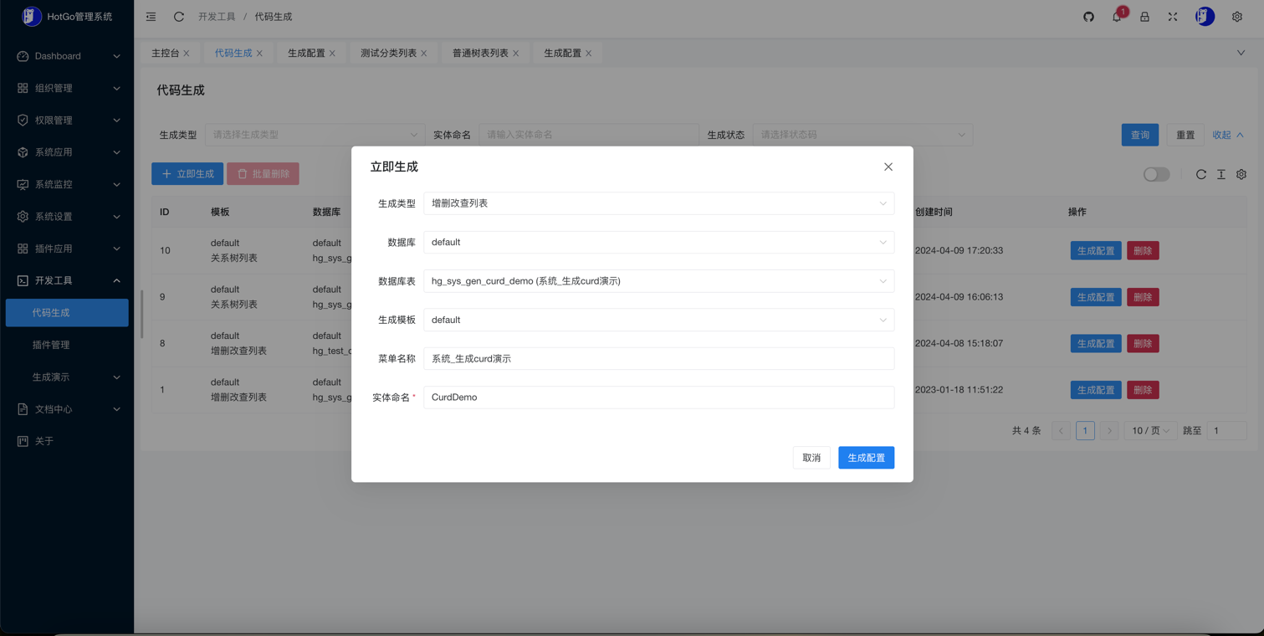The width and height of the screenshot is (1264, 636).
Task: Toggle the table toolbar switch
Action: (x=1156, y=174)
